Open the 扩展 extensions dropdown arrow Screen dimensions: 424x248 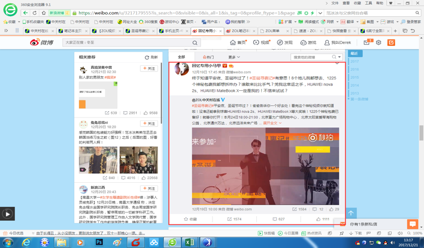(x=296, y=21)
